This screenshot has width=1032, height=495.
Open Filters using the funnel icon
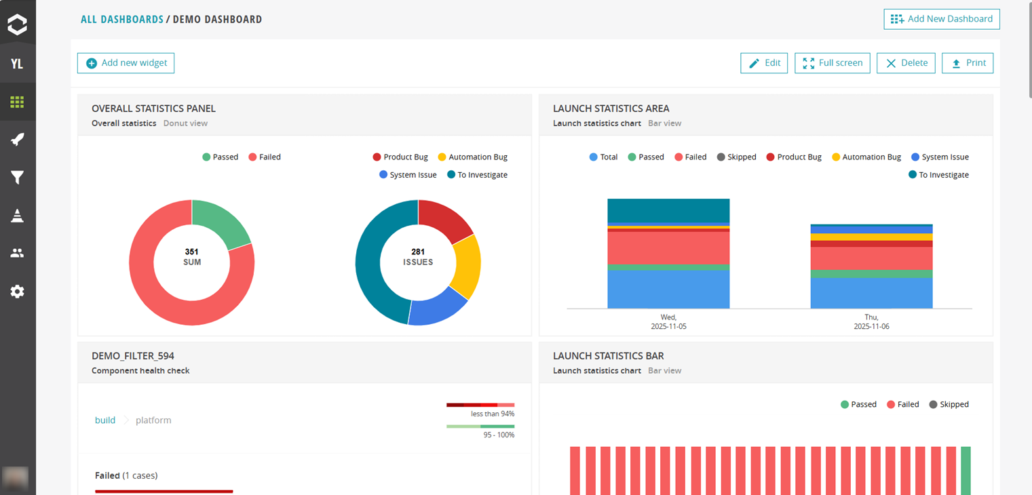pyautogui.click(x=18, y=177)
